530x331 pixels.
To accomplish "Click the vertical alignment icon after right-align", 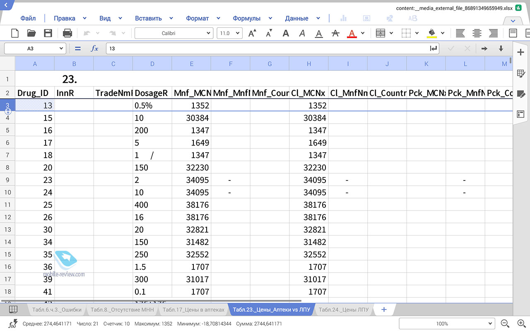I will tap(513, 33).
